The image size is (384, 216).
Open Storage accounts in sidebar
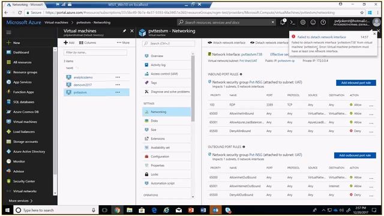25,142
